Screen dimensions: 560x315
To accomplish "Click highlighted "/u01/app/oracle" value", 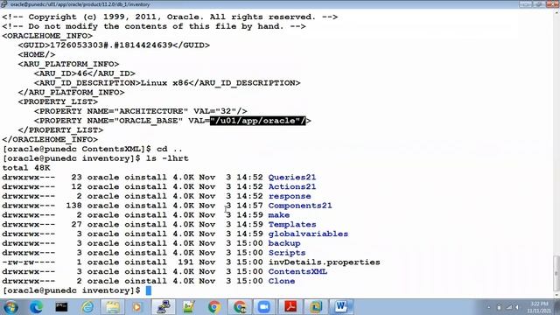I will (x=258, y=121).
